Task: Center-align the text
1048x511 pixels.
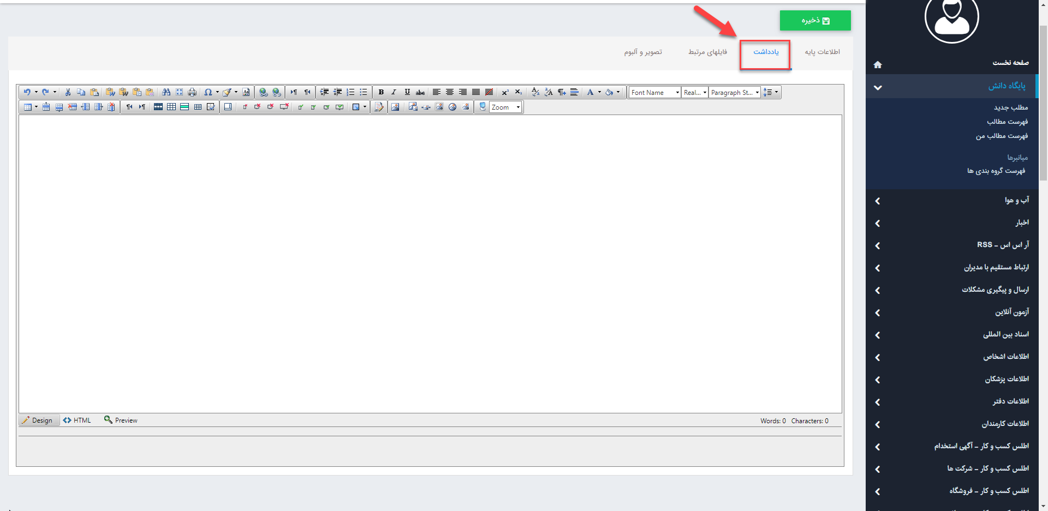Action: click(450, 92)
